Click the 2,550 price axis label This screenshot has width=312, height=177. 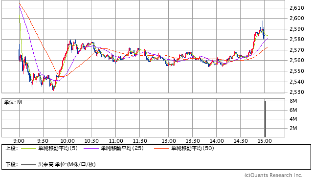pyautogui.click(x=297, y=71)
